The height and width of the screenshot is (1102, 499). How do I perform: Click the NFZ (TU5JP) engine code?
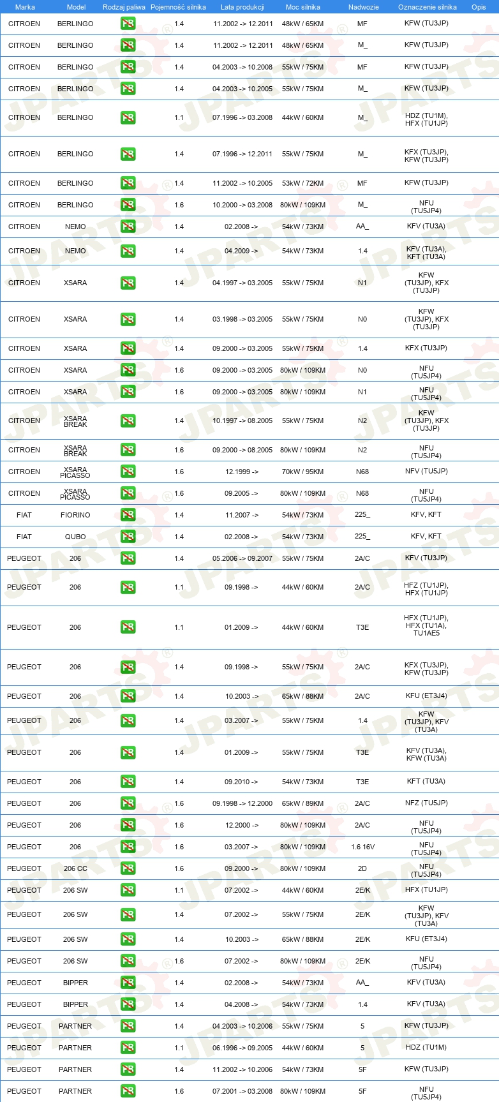pos(426,803)
